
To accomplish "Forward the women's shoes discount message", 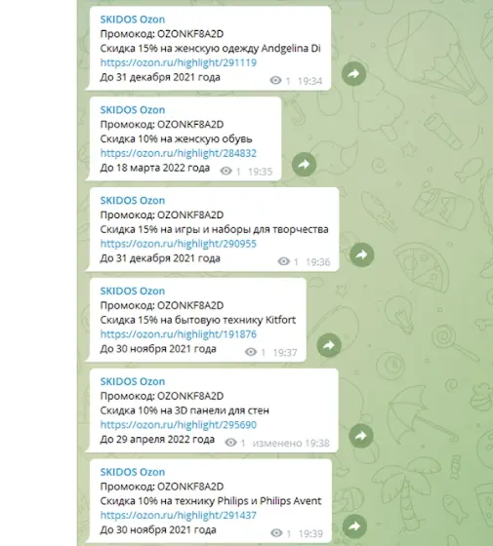I will 304,164.
